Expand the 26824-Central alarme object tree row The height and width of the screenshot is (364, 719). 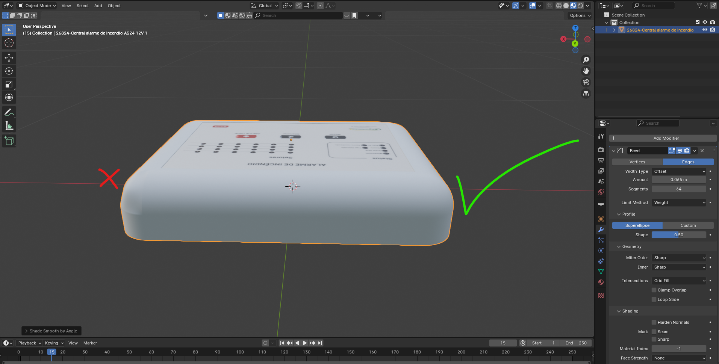(614, 30)
